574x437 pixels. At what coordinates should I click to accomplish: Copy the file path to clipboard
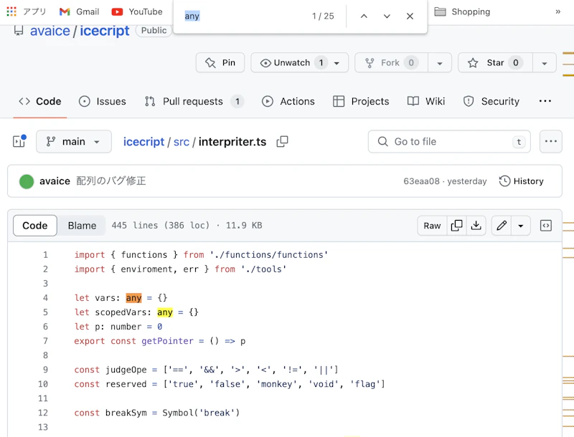[283, 142]
